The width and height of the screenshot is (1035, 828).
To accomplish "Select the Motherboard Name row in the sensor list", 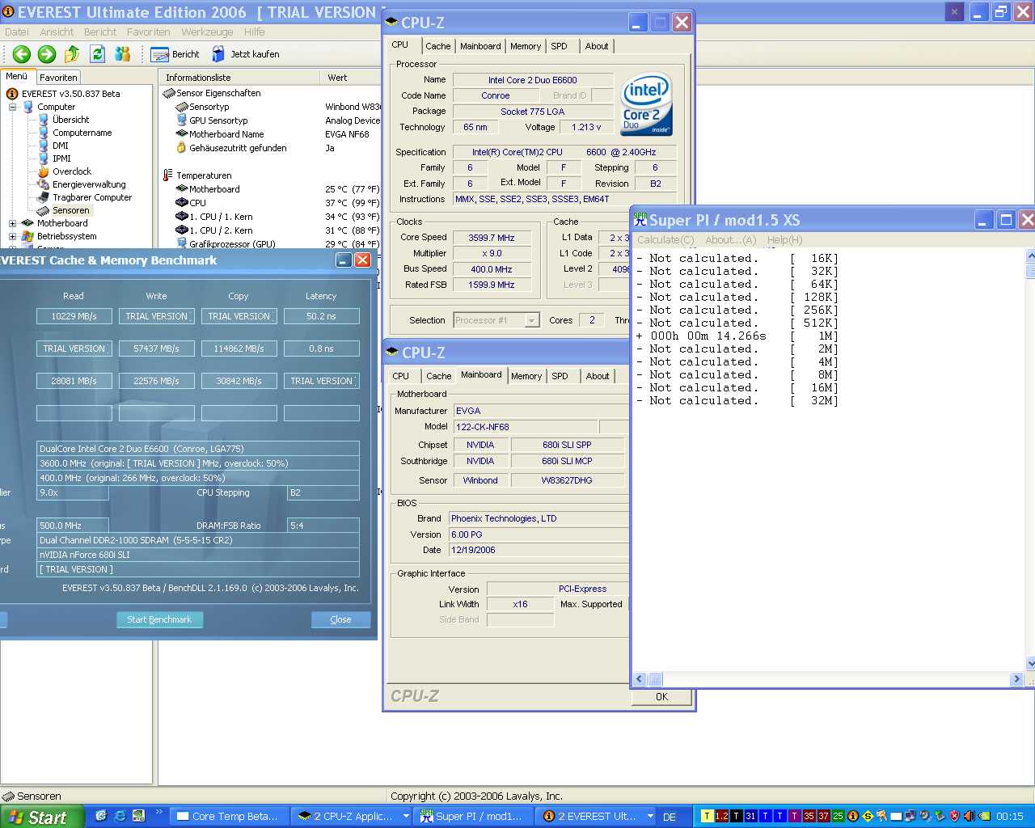I will pyautogui.click(x=226, y=134).
